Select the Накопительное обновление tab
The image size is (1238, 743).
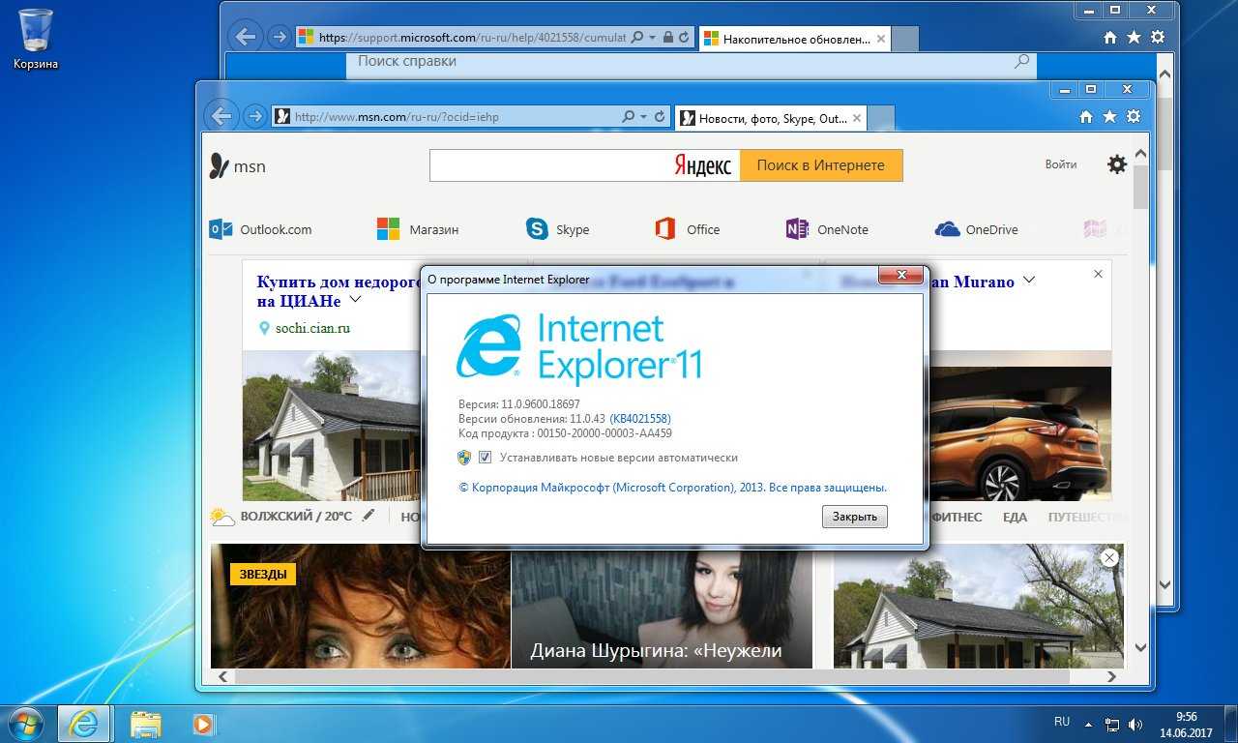[x=796, y=39]
